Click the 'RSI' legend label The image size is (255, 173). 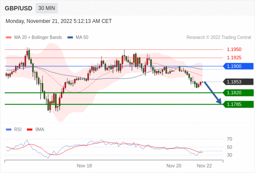coord(18,130)
